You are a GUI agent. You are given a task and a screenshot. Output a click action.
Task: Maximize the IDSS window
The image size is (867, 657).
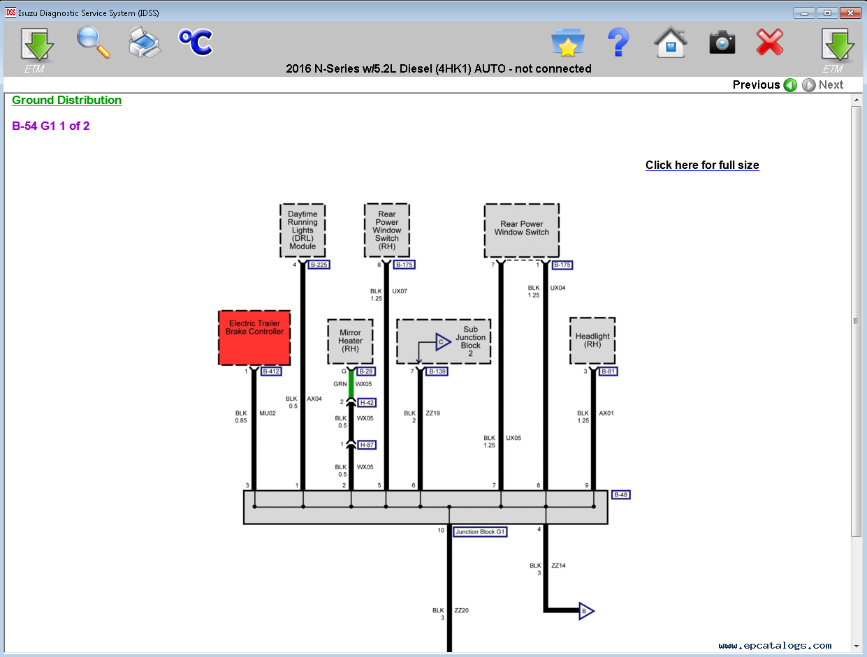(x=827, y=13)
